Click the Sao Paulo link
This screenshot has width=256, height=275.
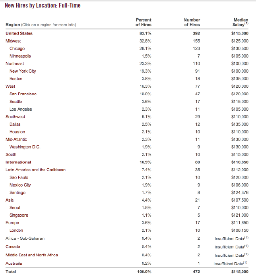pyautogui.click(x=19, y=177)
